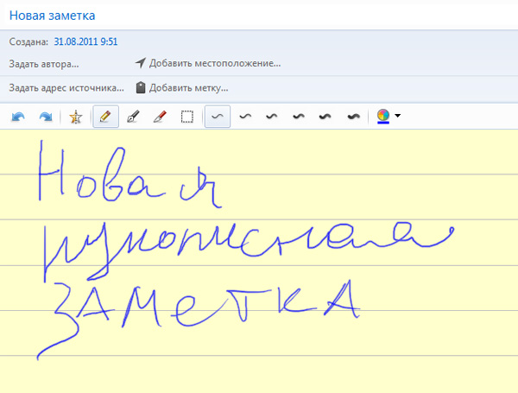
Task: Toggle the fourth stroke width option
Action: pos(300,117)
